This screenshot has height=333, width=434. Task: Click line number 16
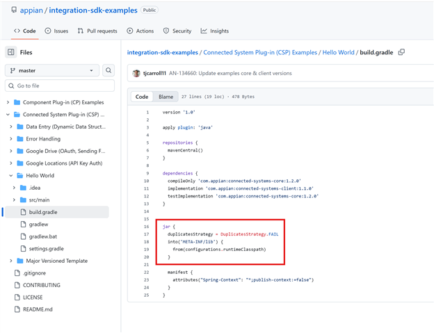(x=147, y=227)
